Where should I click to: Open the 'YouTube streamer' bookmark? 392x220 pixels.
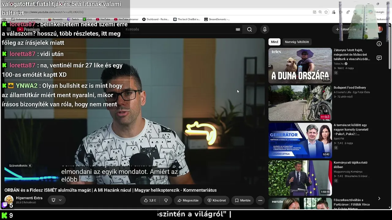coord(126,19)
